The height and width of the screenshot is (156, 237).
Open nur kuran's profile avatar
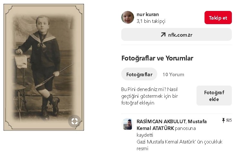[x=128, y=17]
